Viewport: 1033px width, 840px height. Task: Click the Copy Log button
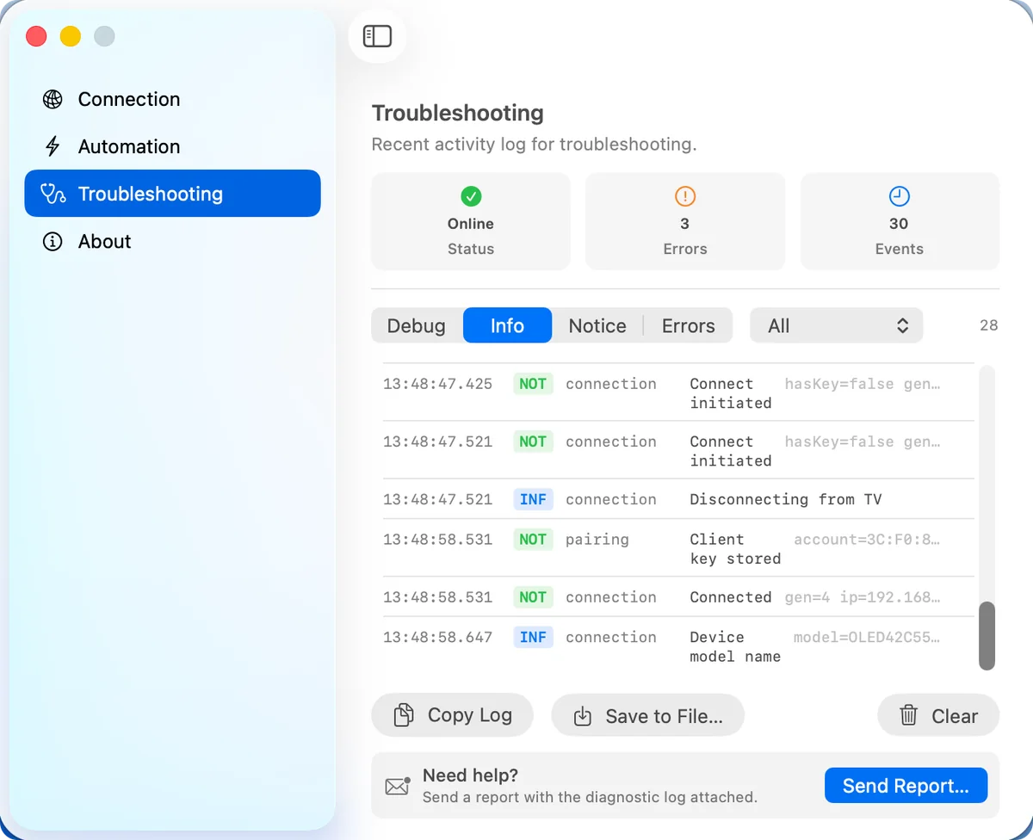pyautogui.click(x=453, y=715)
